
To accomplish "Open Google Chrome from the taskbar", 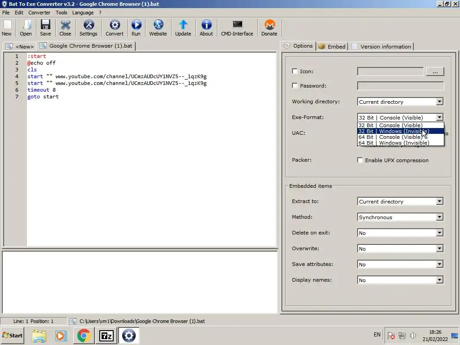I will [84, 336].
